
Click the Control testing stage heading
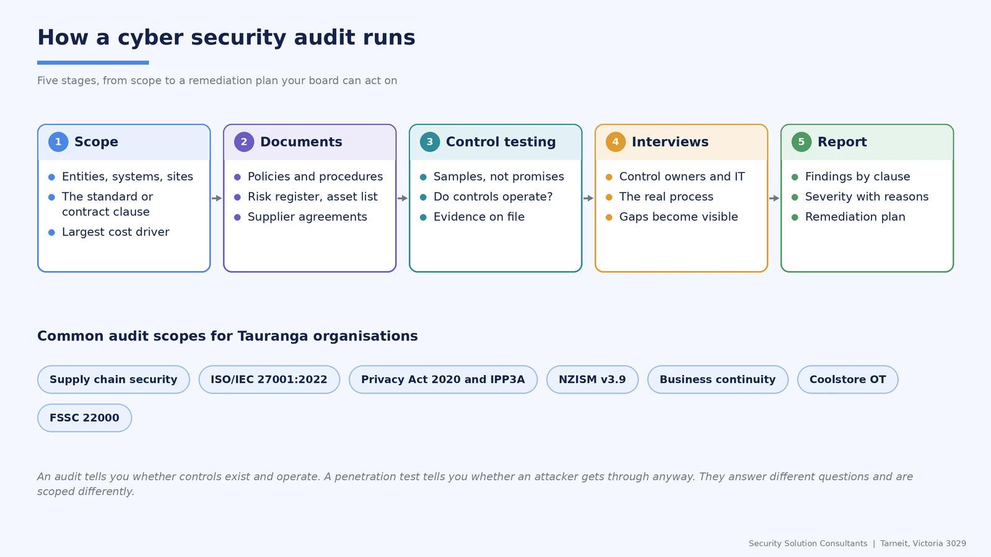(x=501, y=142)
